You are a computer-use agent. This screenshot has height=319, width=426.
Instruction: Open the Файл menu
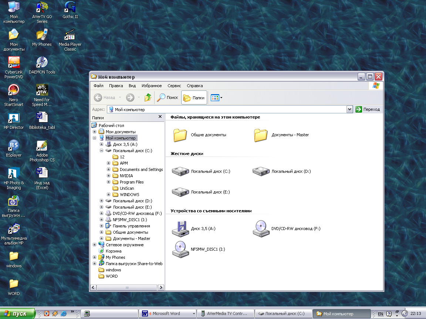[x=98, y=86]
